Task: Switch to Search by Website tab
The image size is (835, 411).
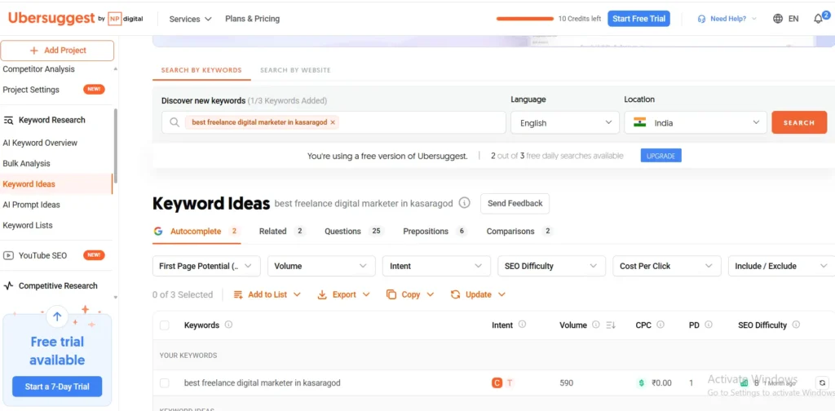Action: coord(295,70)
